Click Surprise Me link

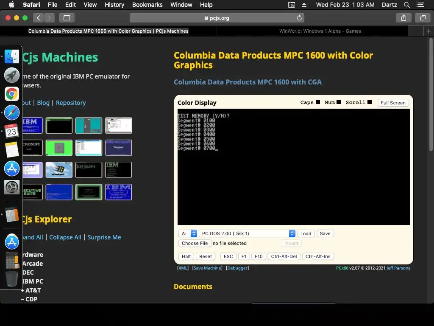pyautogui.click(x=104, y=237)
